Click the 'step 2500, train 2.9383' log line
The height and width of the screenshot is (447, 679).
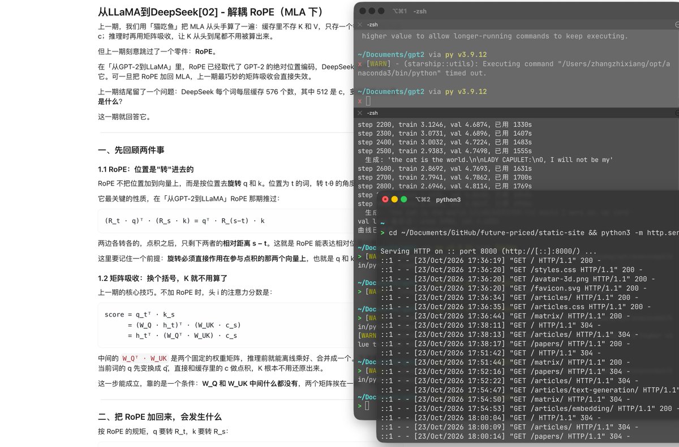click(445, 152)
